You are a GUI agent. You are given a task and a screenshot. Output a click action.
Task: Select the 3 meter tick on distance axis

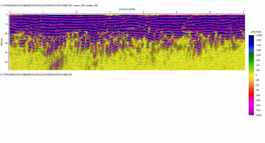pos(110,12)
